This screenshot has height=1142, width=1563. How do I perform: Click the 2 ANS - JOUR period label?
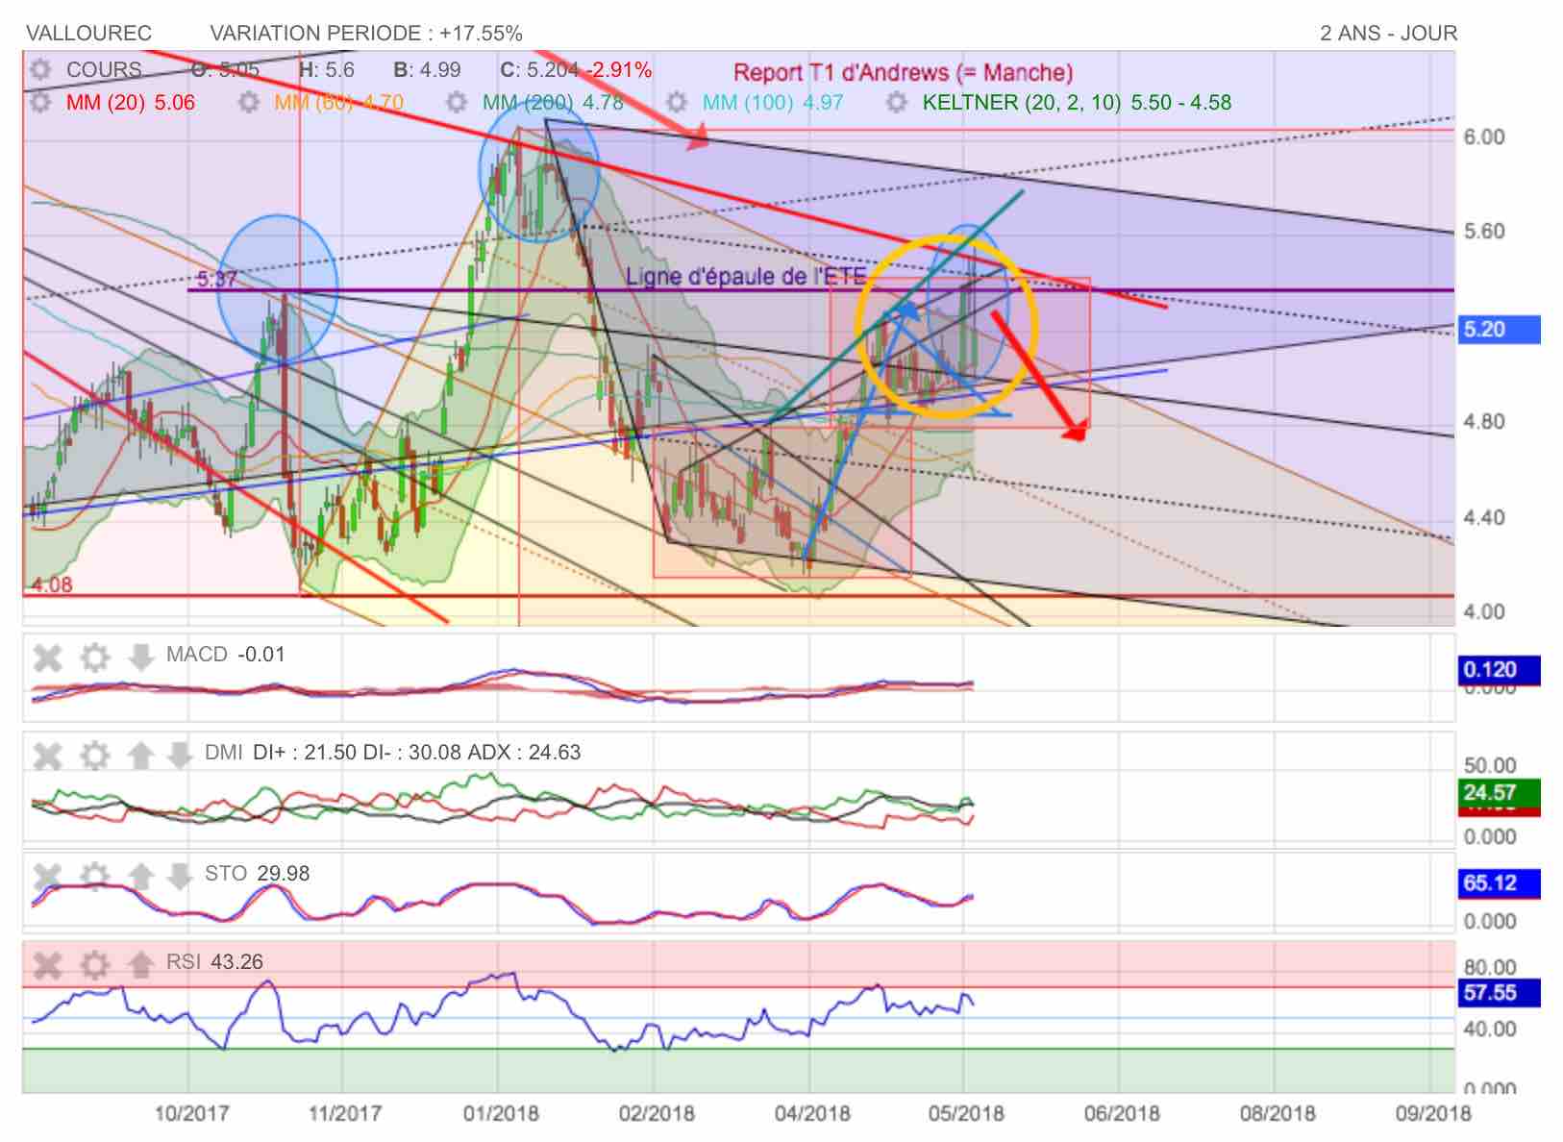pyautogui.click(x=1388, y=34)
